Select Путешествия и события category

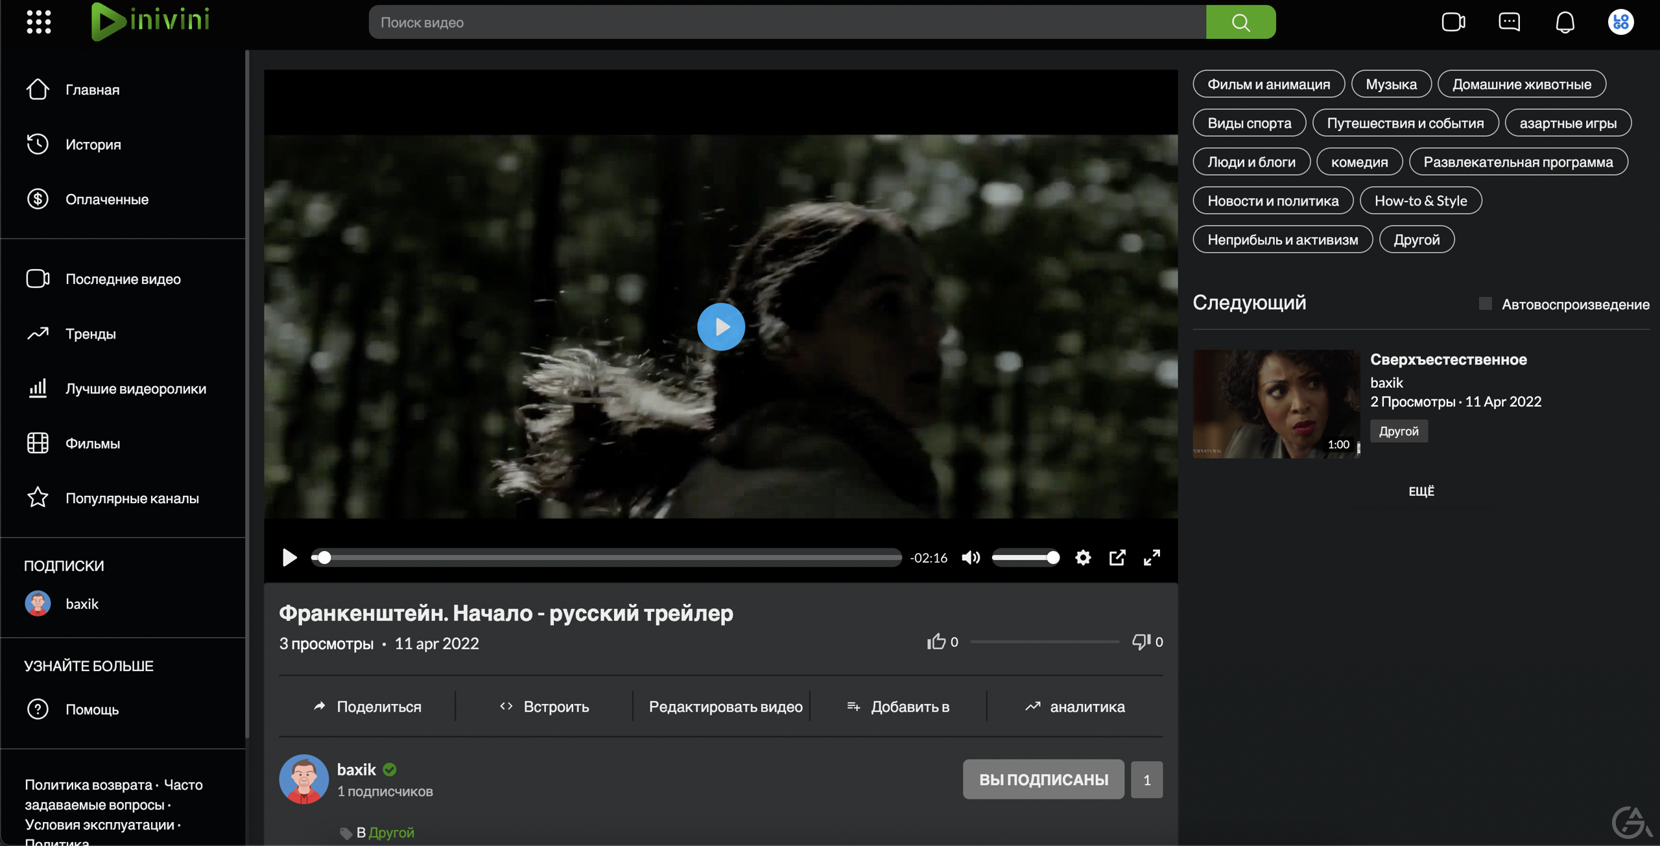[1405, 123]
